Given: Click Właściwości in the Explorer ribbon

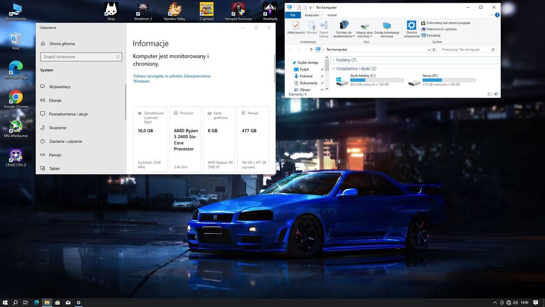Looking at the screenshot, I should pos(296,28).
